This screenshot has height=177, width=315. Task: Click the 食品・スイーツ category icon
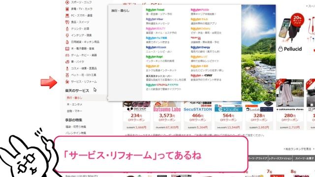[x=67, y=22]
